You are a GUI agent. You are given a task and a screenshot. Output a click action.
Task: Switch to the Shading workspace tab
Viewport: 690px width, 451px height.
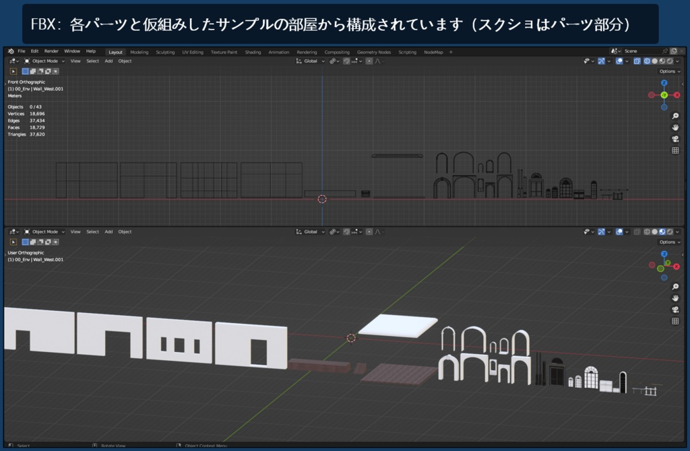pos(253,53)
